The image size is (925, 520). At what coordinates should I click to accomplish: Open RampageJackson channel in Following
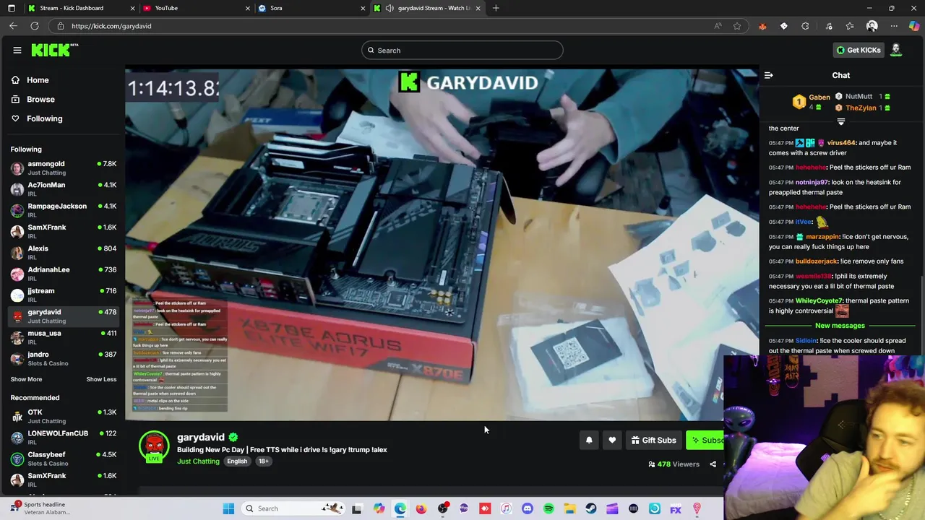coord(64,210)
